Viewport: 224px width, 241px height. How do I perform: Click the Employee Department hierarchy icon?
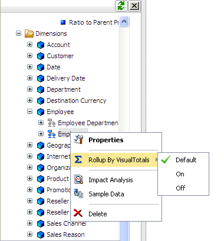[52, 123]
